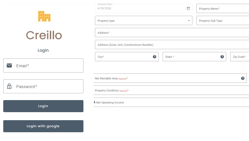Select the Property Sub-Type field

(x=223, y=21)
